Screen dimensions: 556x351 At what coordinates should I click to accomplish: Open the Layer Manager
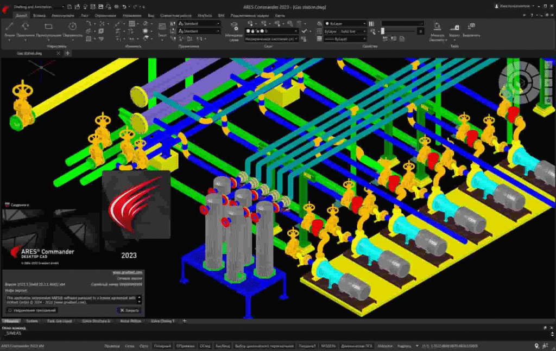[234, 29]
